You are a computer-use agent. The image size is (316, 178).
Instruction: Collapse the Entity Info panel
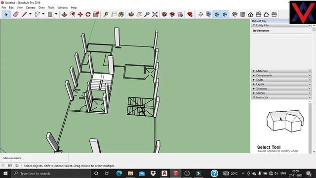click(254, 25)
